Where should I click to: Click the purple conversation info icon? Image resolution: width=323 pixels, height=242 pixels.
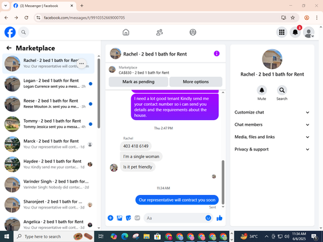coord(216,54)
